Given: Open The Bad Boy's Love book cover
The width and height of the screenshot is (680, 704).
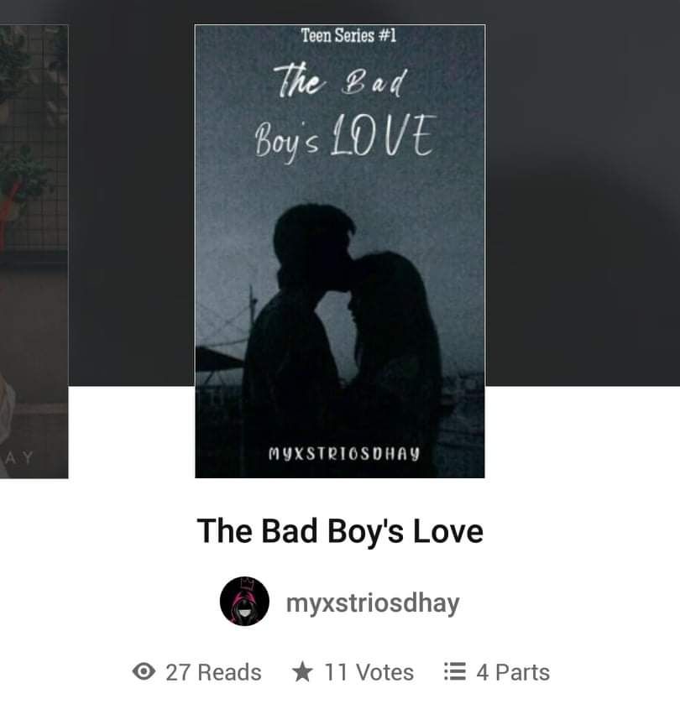Looking at the screenshot, I should tap(340, 252).
